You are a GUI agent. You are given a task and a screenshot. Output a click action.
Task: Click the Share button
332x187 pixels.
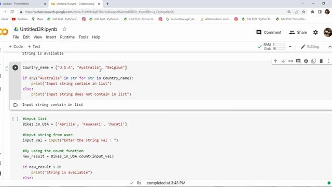point(298,32)
